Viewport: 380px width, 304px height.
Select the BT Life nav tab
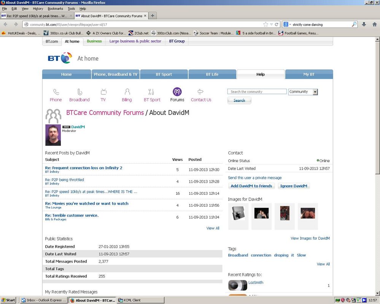(x=212, y=74)
